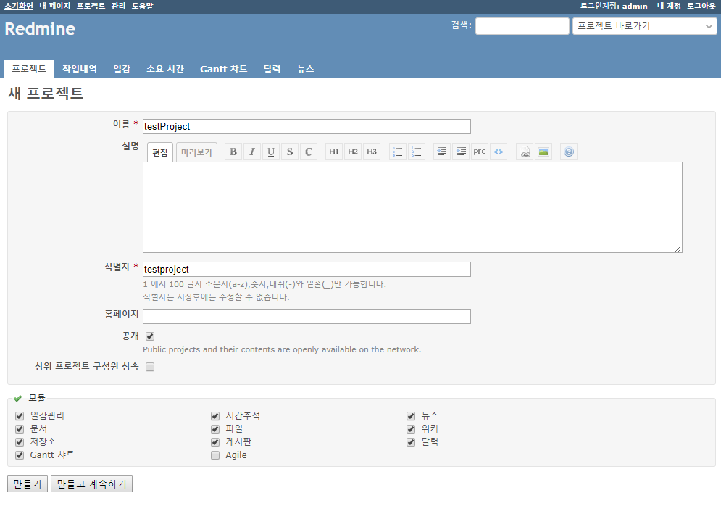Uncheck the 파일 module
721x506 pixels.
(215, 429)
